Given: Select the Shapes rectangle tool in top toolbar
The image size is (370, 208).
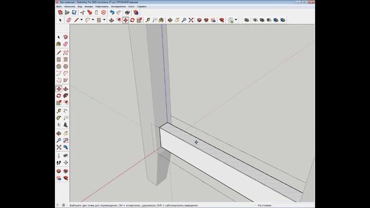Looking at the screenshot, I should [99, 20].
